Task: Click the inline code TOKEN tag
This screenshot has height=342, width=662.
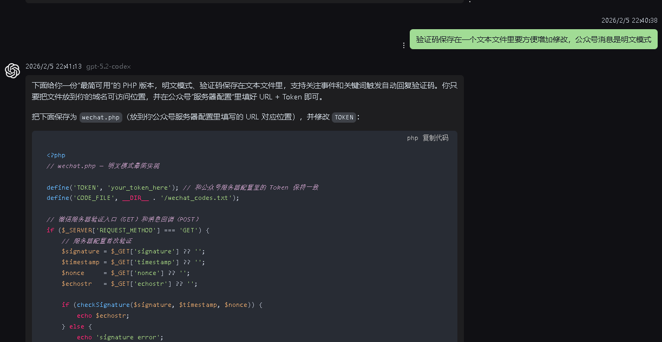Action: pos(344,117)
